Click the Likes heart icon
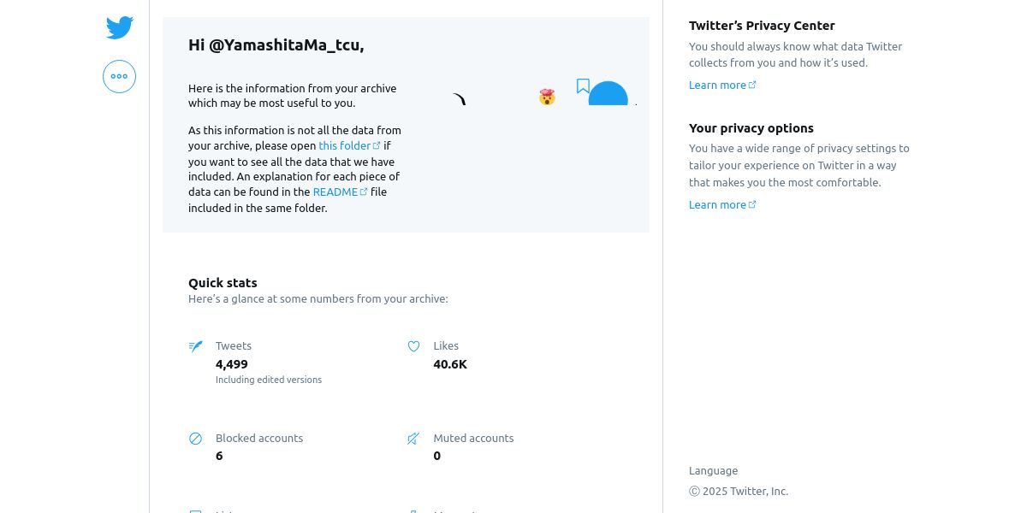 pos(413,346)
